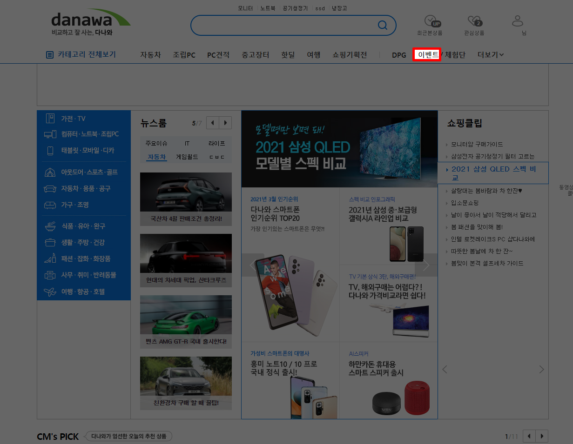Click the 모니터 suggested keyword
Image resolution: width=573 pixels, height=444 pixels.
[x=245, y=8]
